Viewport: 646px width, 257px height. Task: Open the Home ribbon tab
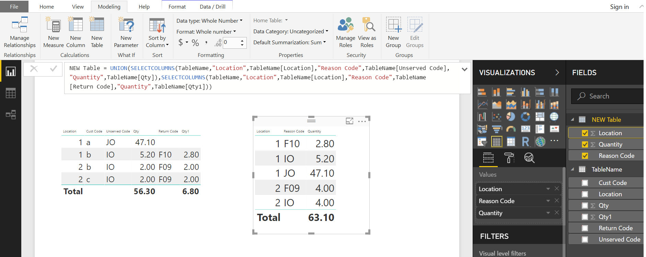(47, 7)
